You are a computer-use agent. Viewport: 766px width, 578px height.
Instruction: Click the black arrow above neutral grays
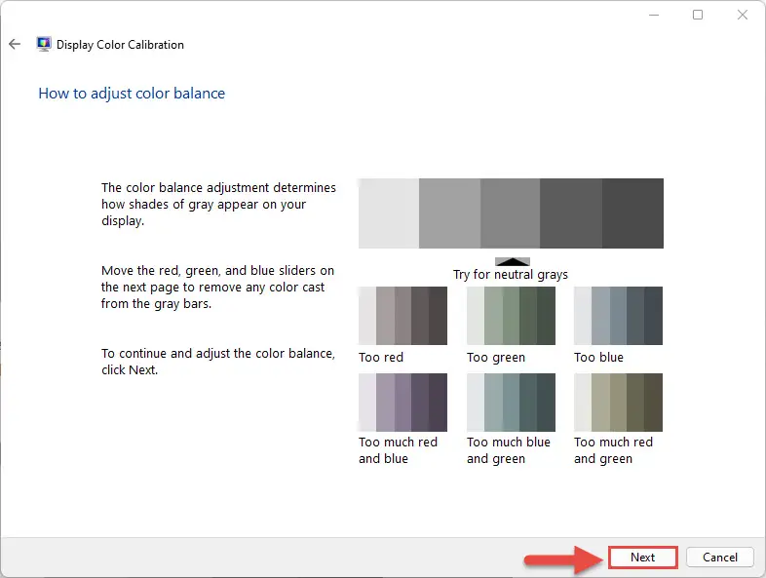coord(512,261)
